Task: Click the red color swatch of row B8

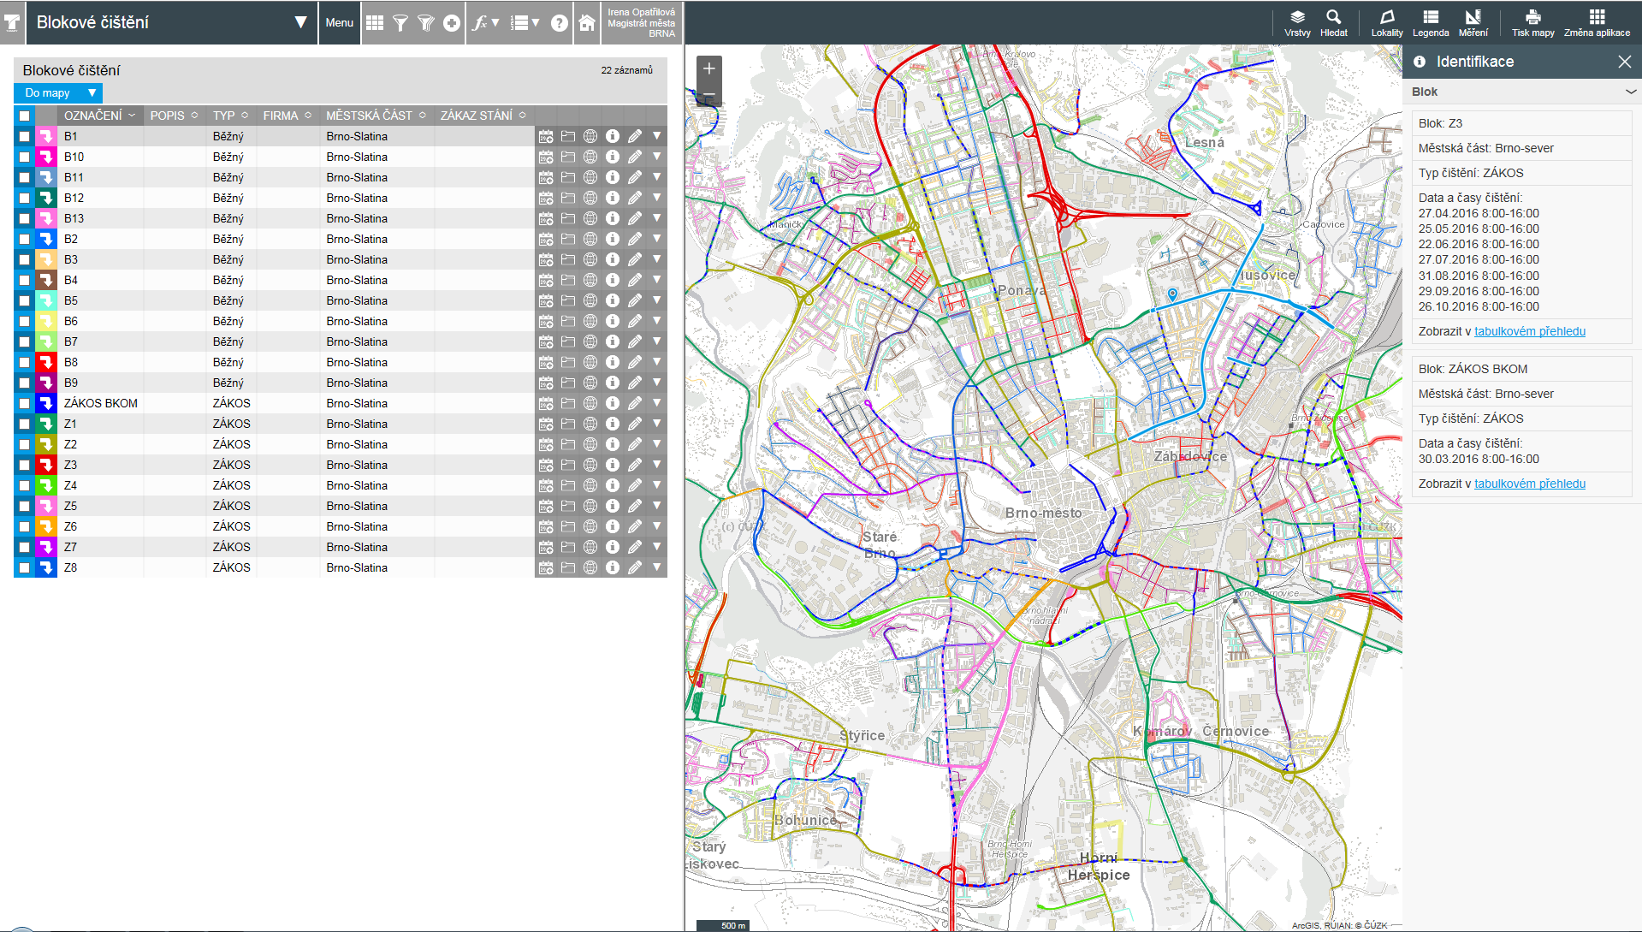Action: click(x=46, y=362)
